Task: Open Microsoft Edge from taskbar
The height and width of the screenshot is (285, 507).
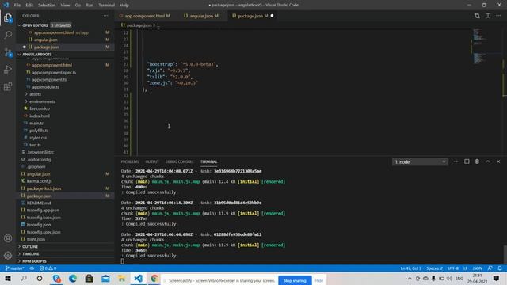Action: click(72, 279)
